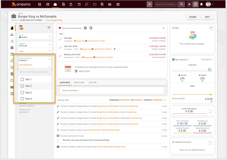Viewport: 227px width, 160px height.
Task: Open the reports chart icon in top bar
Action: pos(118,4)
